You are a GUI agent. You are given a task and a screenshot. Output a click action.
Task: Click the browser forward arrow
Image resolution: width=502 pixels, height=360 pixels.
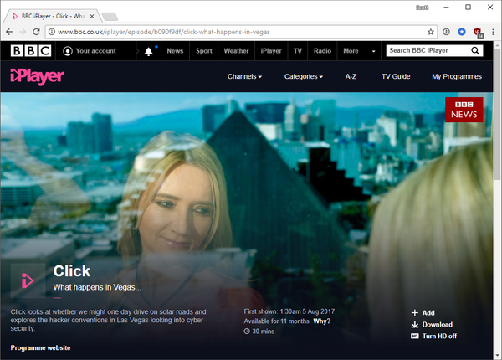click(23, 32)
